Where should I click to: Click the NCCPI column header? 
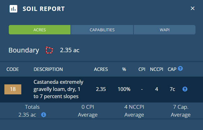pyautogui.click(x=156, y=69)
